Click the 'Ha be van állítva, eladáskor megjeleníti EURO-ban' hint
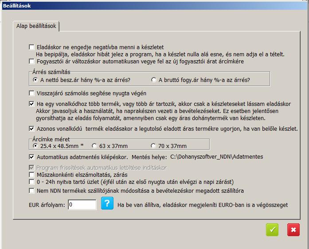This screenshot has height=249, width=309. click(203, 205)
